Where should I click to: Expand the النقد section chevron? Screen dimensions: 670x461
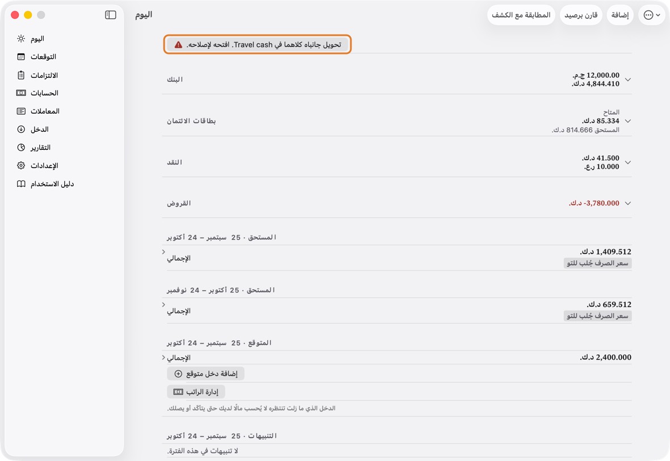click(627, 162)
